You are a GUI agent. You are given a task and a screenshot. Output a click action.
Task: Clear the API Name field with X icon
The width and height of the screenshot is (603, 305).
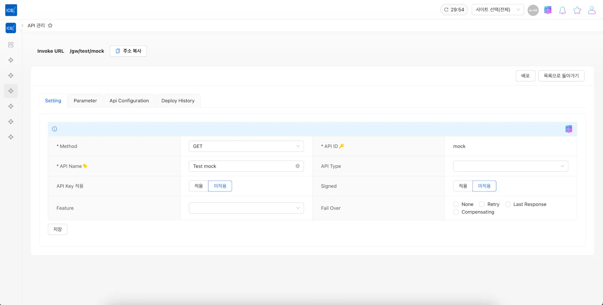coord(297,166)
